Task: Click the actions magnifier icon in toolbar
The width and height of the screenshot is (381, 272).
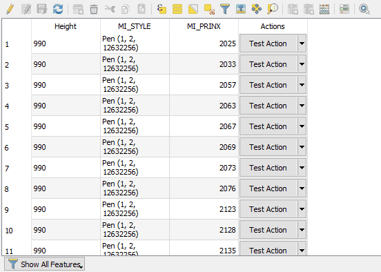Action: click(x=364, y=9)
